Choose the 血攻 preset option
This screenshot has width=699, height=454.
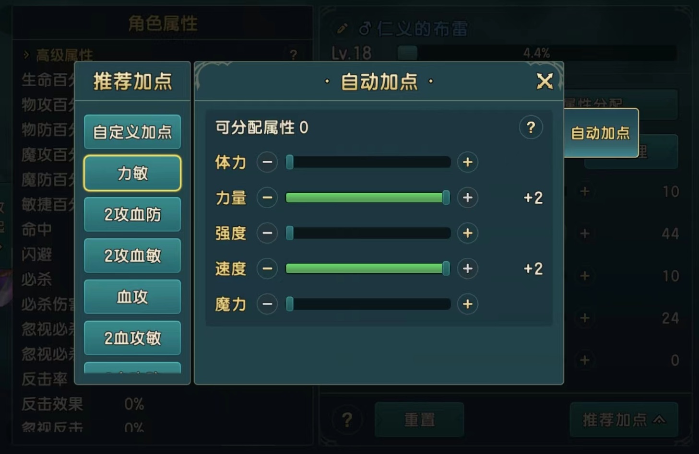(x=132, y=297)
